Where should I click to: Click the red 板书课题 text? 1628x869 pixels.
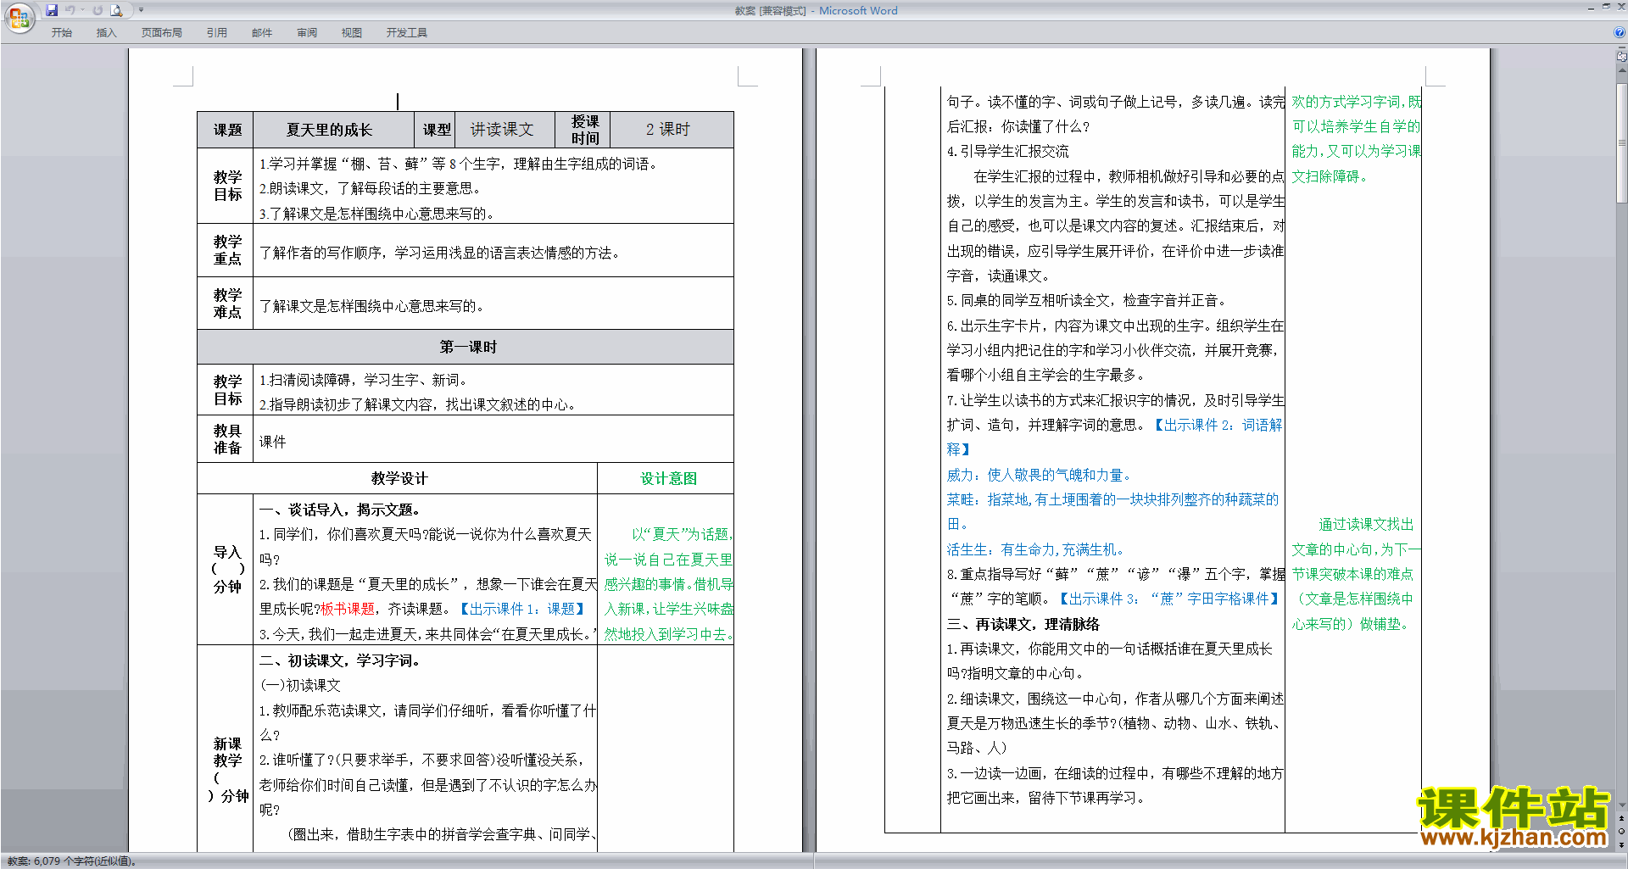point(348,609)
